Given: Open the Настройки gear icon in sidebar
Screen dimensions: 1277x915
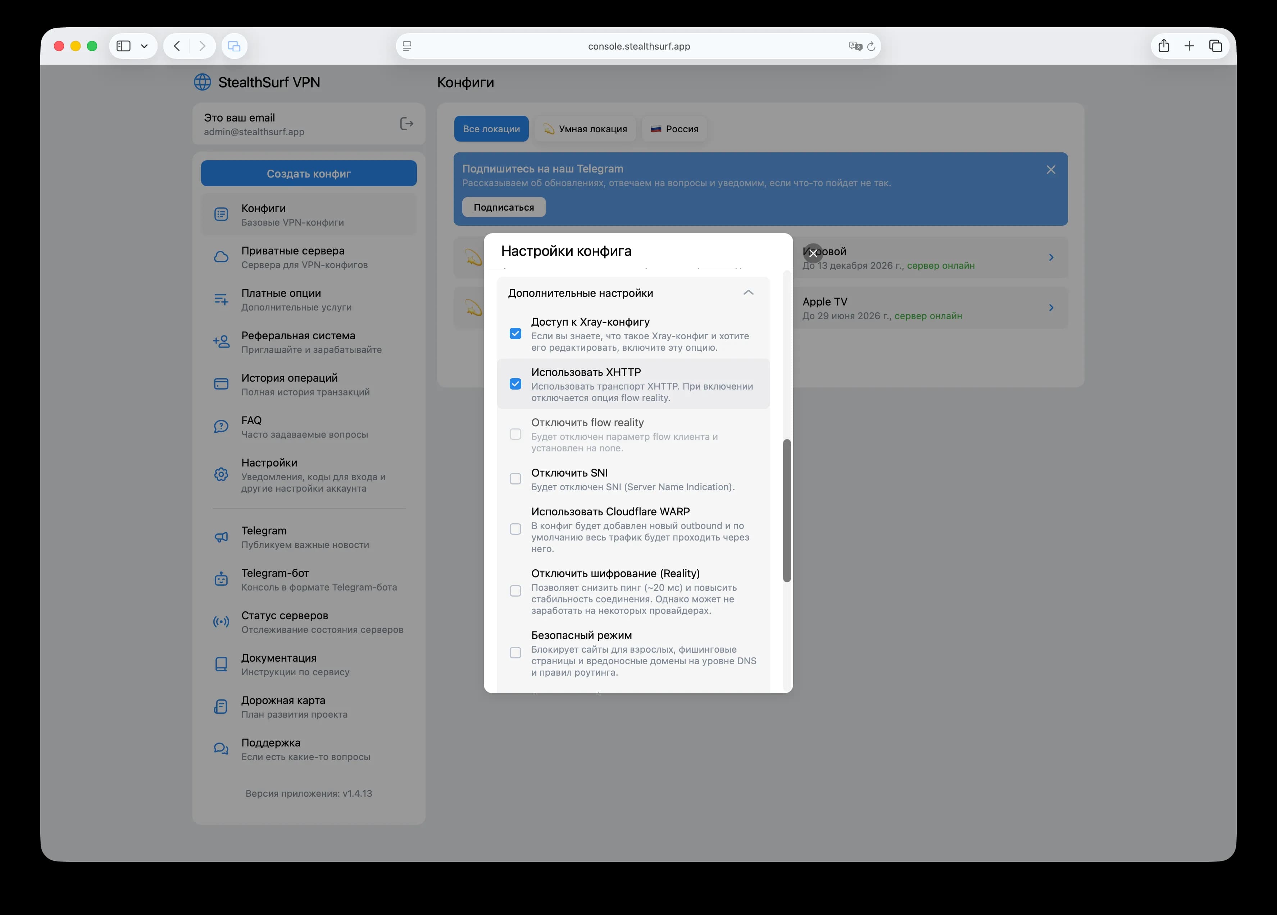Looking at the screenshot, I should point(221,475).
